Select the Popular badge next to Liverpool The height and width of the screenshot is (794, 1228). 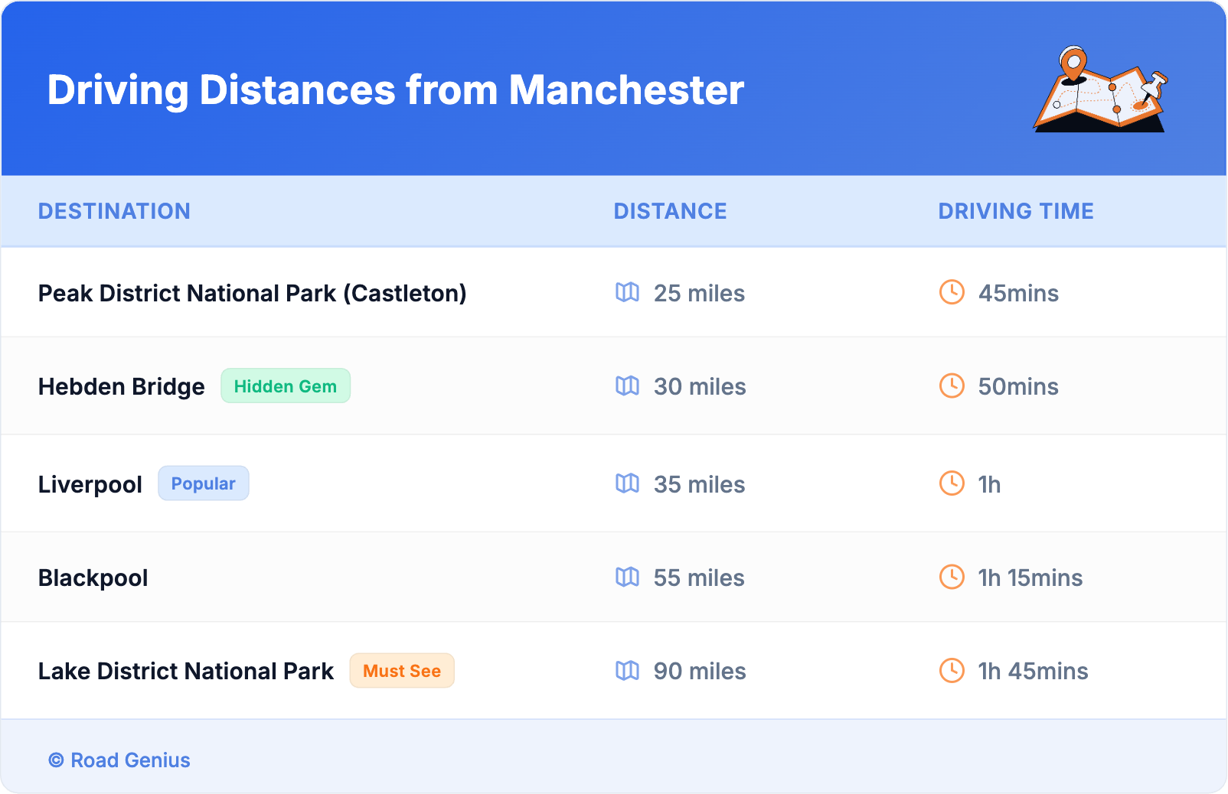(203, 483)
